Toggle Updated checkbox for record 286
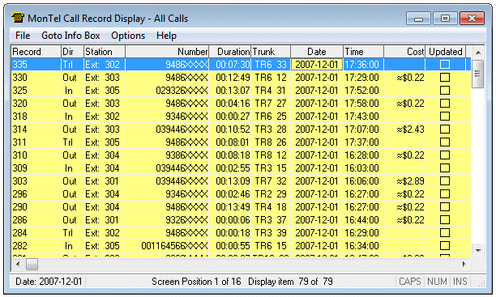The width and height of the screenshot is (496, 297). [445, 220]
